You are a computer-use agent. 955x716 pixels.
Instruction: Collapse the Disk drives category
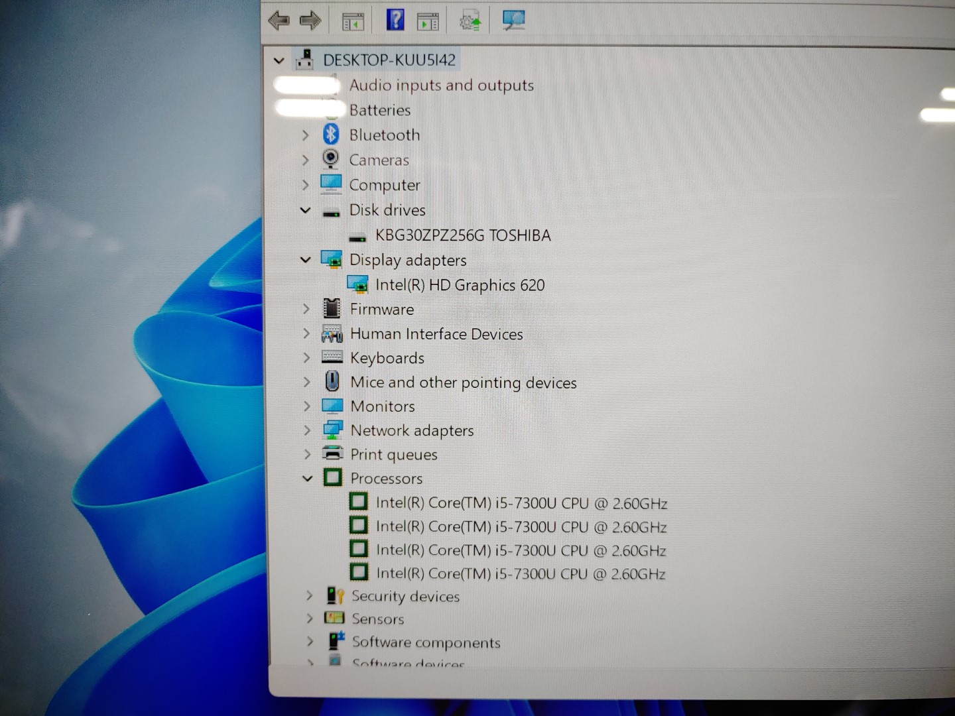click(x=305, y=210)
